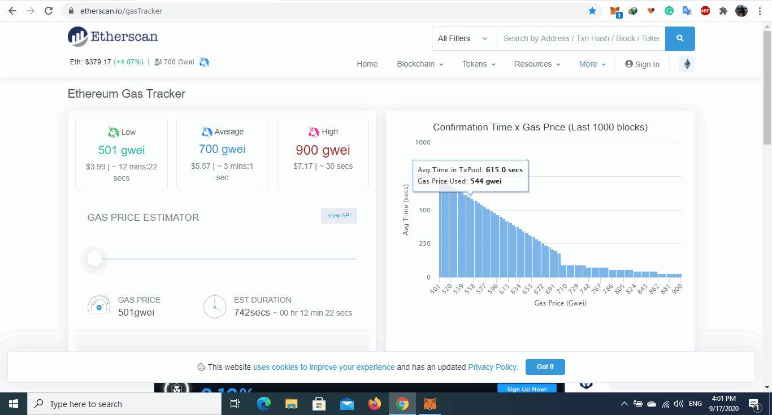Click the volume icon in system tray

[x=679, y=404]
